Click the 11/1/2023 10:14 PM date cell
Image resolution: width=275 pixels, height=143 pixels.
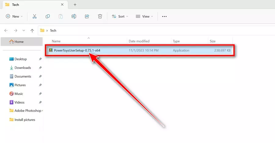click(144, 50)
